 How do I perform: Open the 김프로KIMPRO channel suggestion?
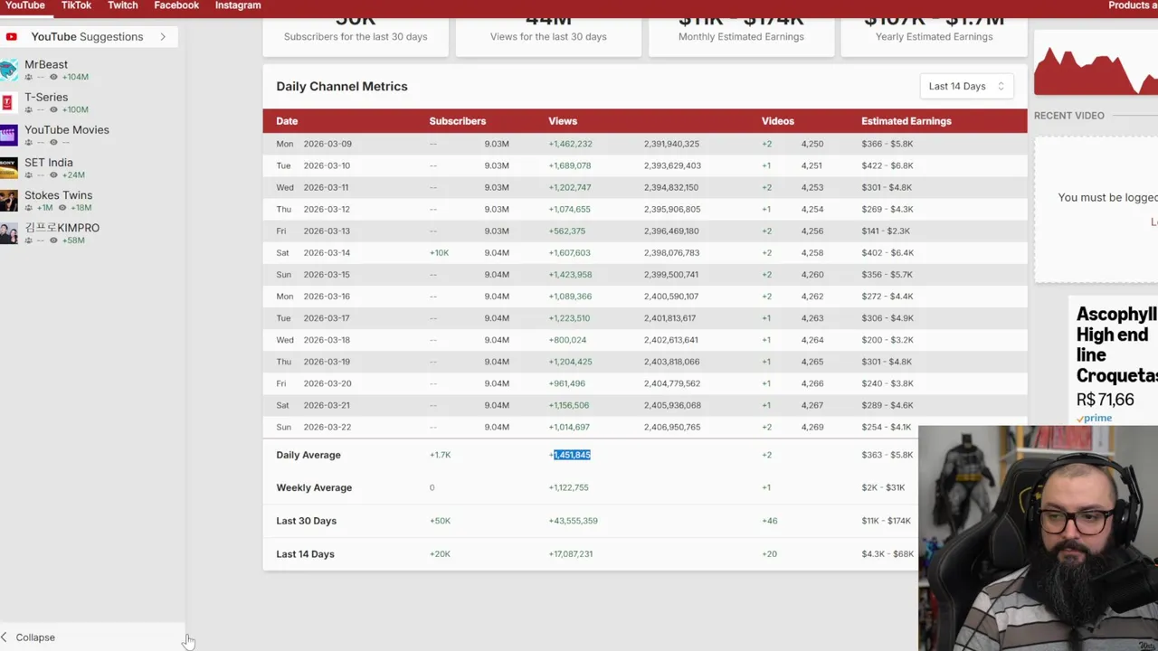tap(62, 228)
